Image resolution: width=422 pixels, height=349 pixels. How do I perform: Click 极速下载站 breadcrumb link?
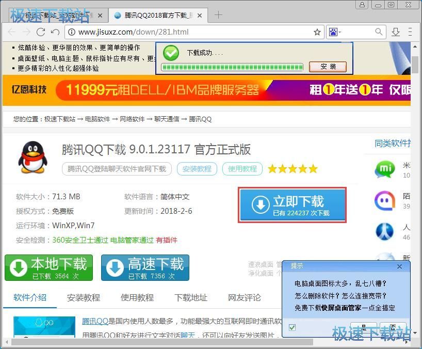point(60,119)
